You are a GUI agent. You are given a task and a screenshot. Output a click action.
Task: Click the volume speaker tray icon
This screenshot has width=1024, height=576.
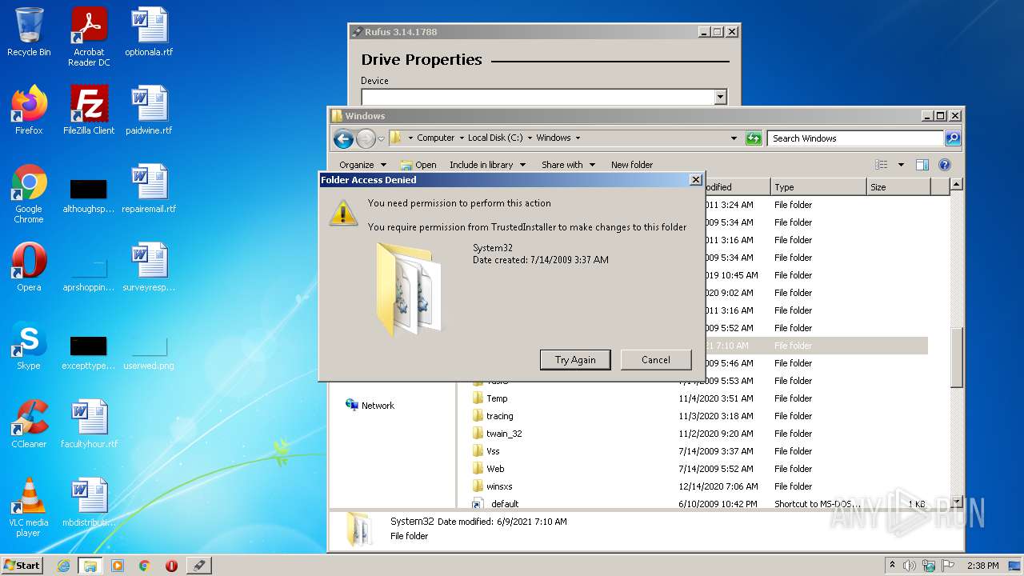coord(910,566)
